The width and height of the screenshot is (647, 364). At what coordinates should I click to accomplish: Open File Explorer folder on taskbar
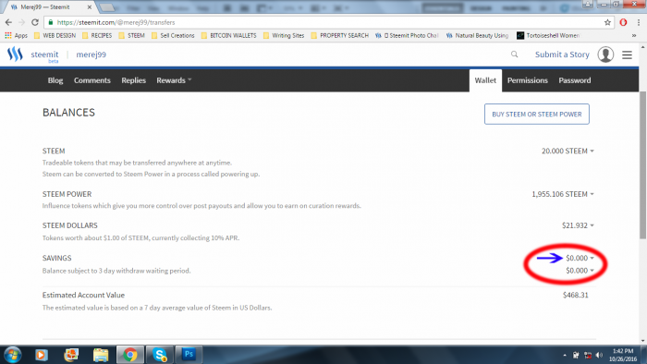pyautogui.click(x=100, y=355)
